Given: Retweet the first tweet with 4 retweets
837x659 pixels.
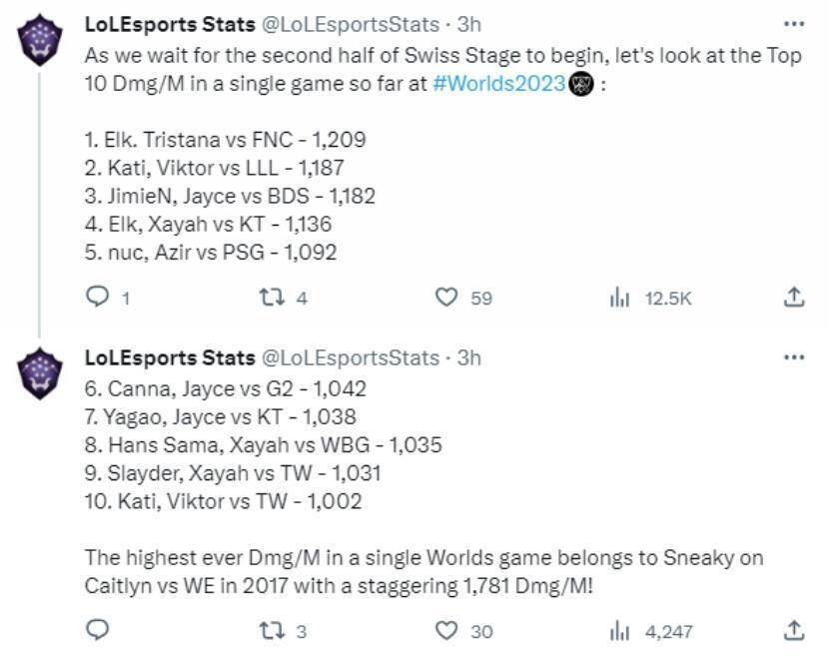Looking at the screenshot, I should (272, 298).
